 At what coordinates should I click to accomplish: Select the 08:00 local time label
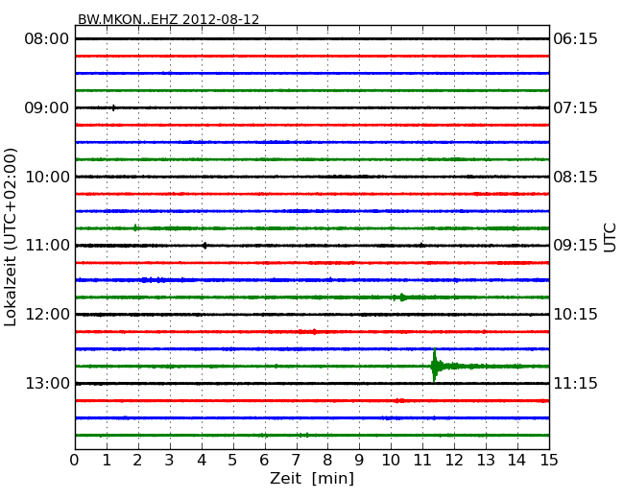coord(47,39)
